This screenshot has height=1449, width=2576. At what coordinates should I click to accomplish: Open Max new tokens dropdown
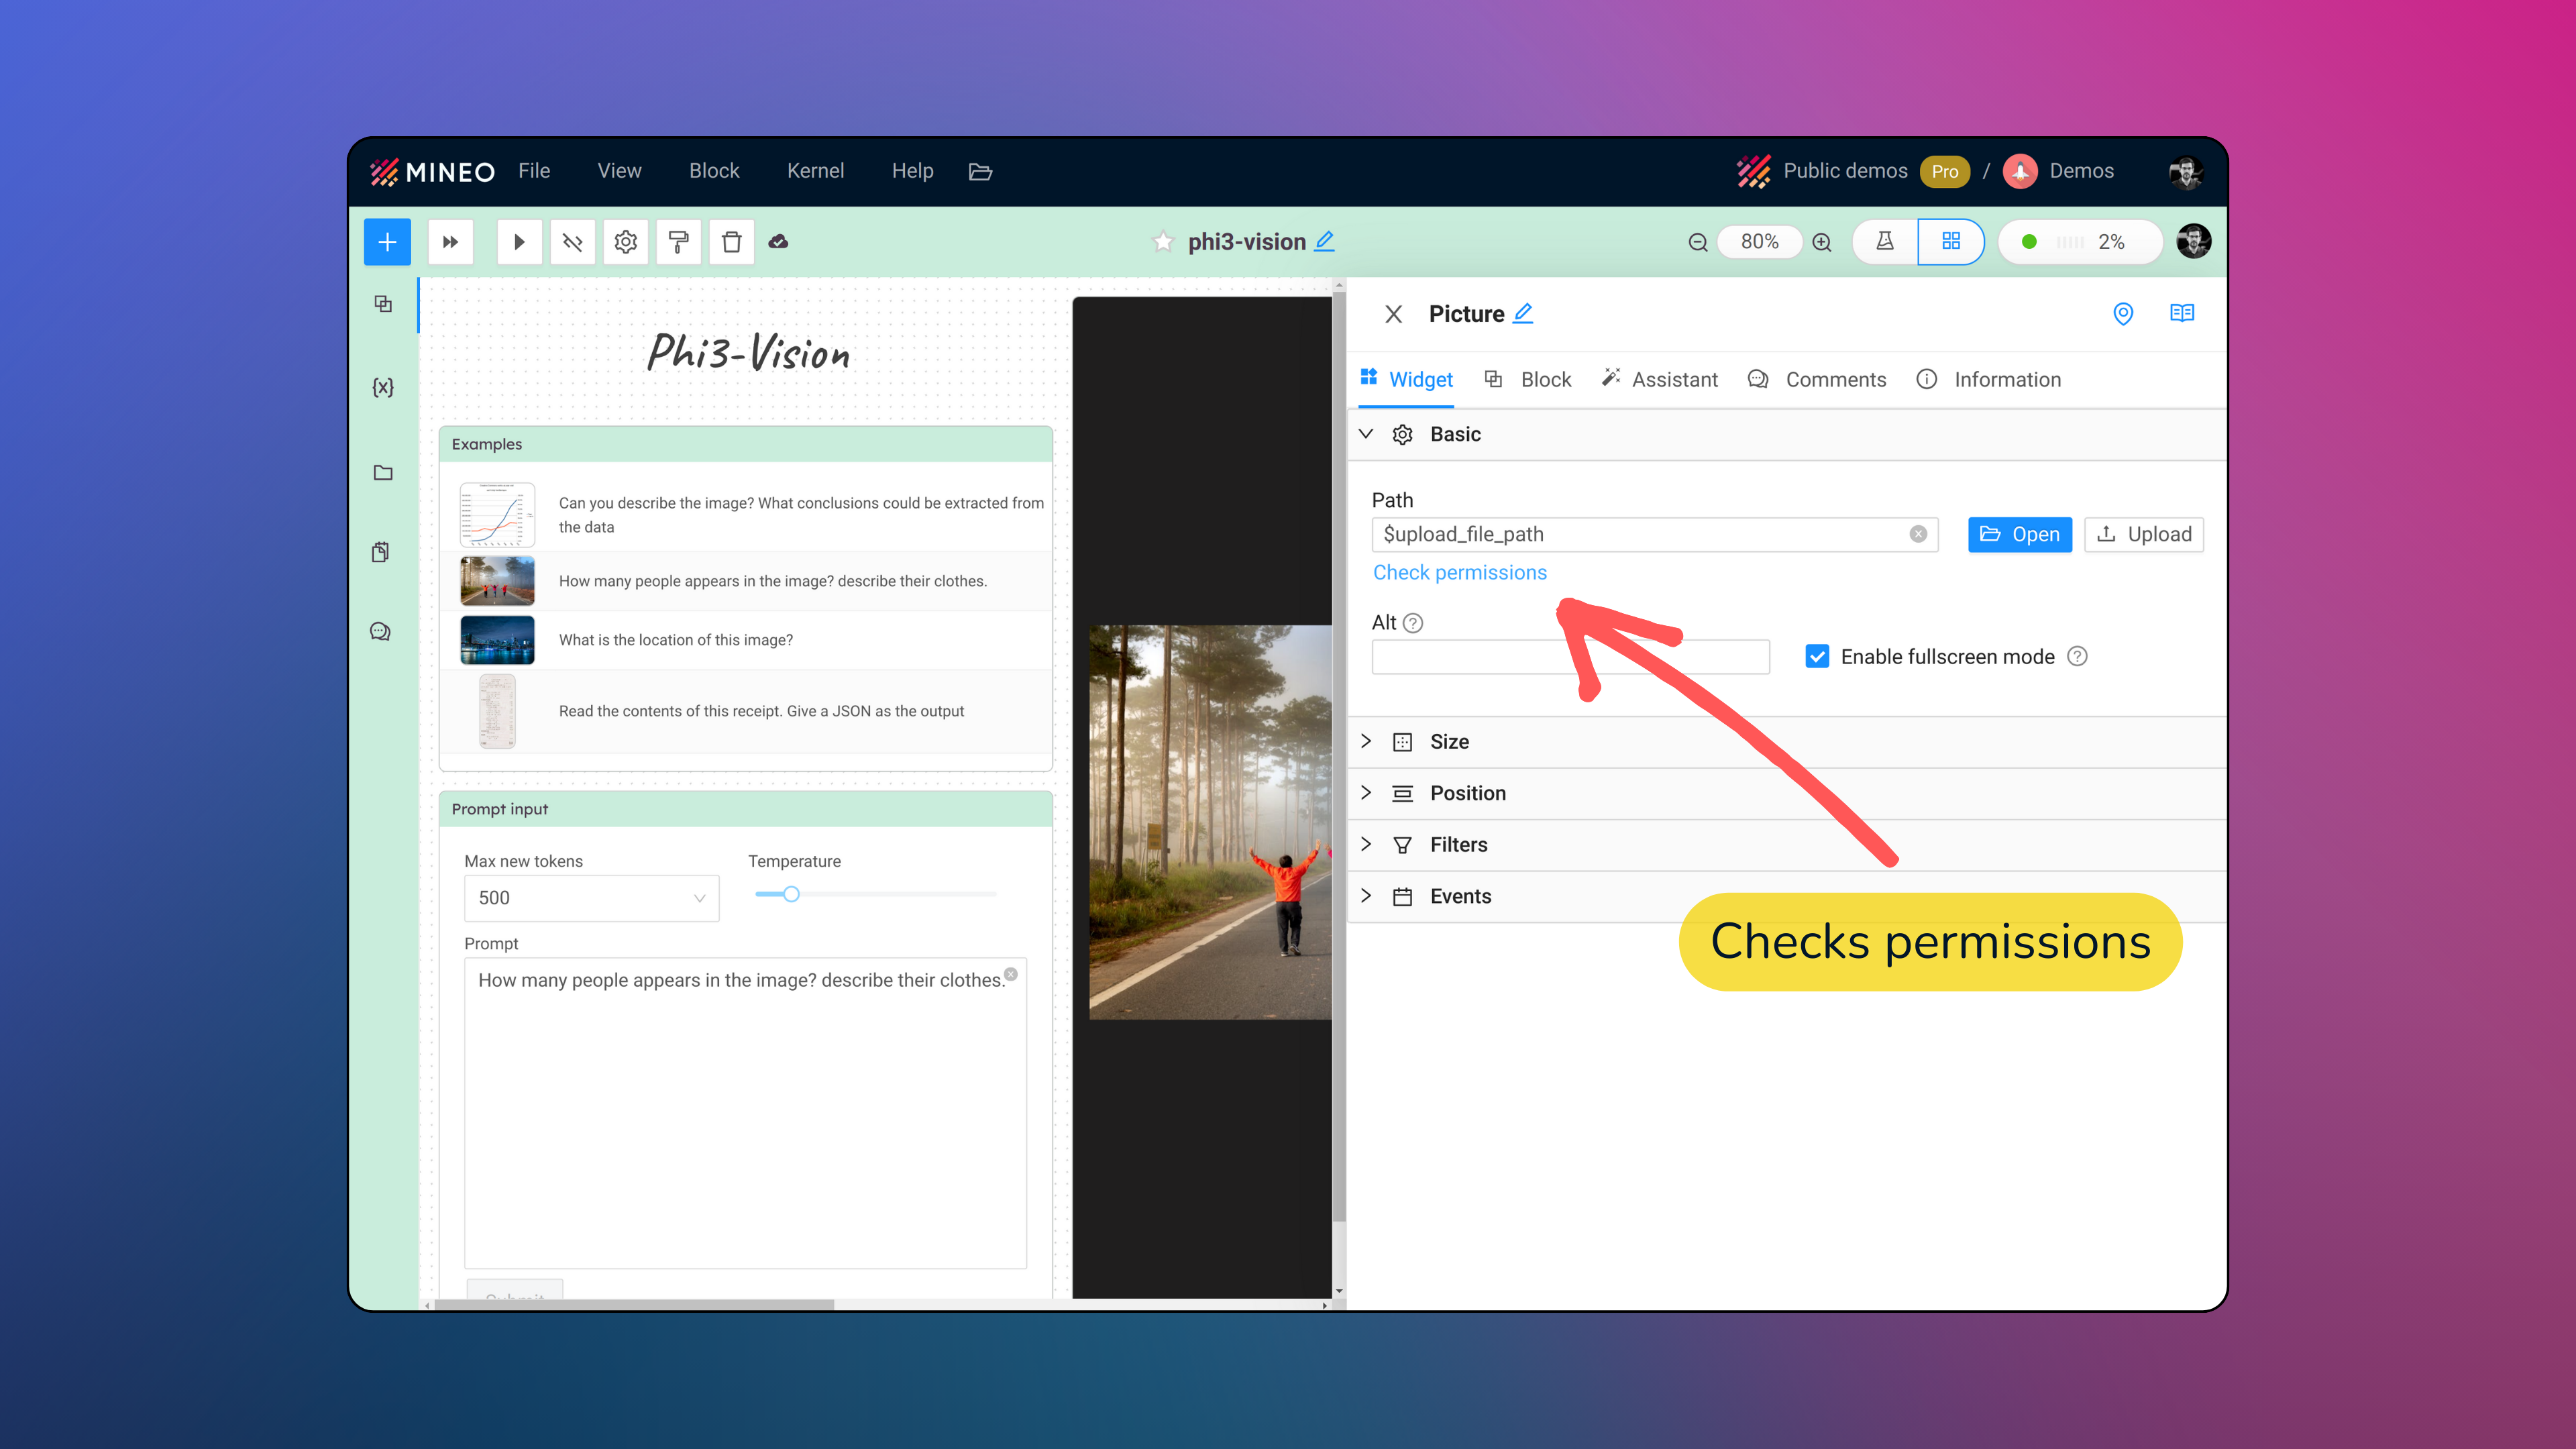tap(591, 898)
